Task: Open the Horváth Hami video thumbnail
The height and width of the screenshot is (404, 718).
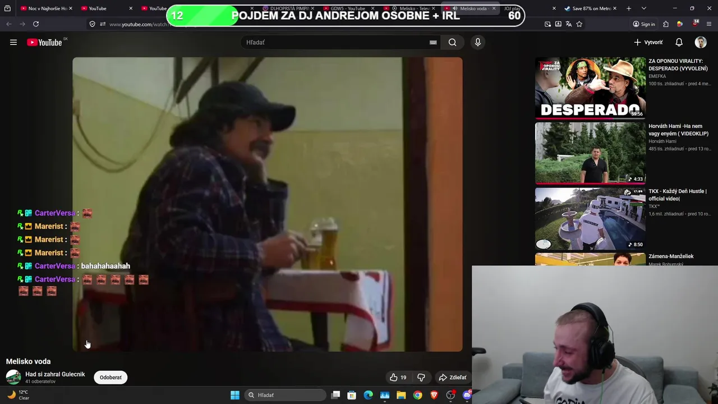Action: [590, 153]
